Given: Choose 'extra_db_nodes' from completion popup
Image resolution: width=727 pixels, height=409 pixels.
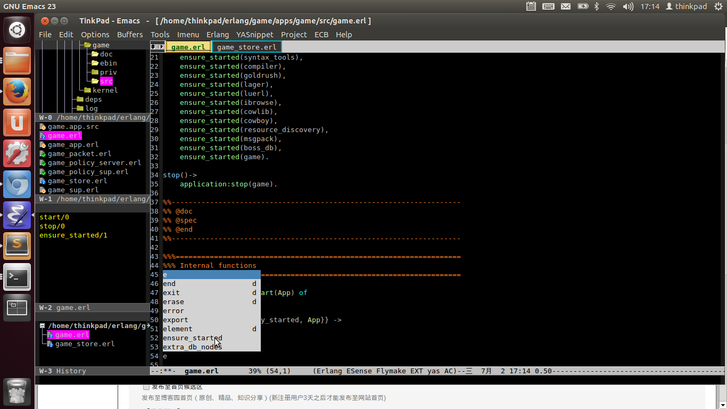Looking at the screenshot, I should (x=211, y=347).
